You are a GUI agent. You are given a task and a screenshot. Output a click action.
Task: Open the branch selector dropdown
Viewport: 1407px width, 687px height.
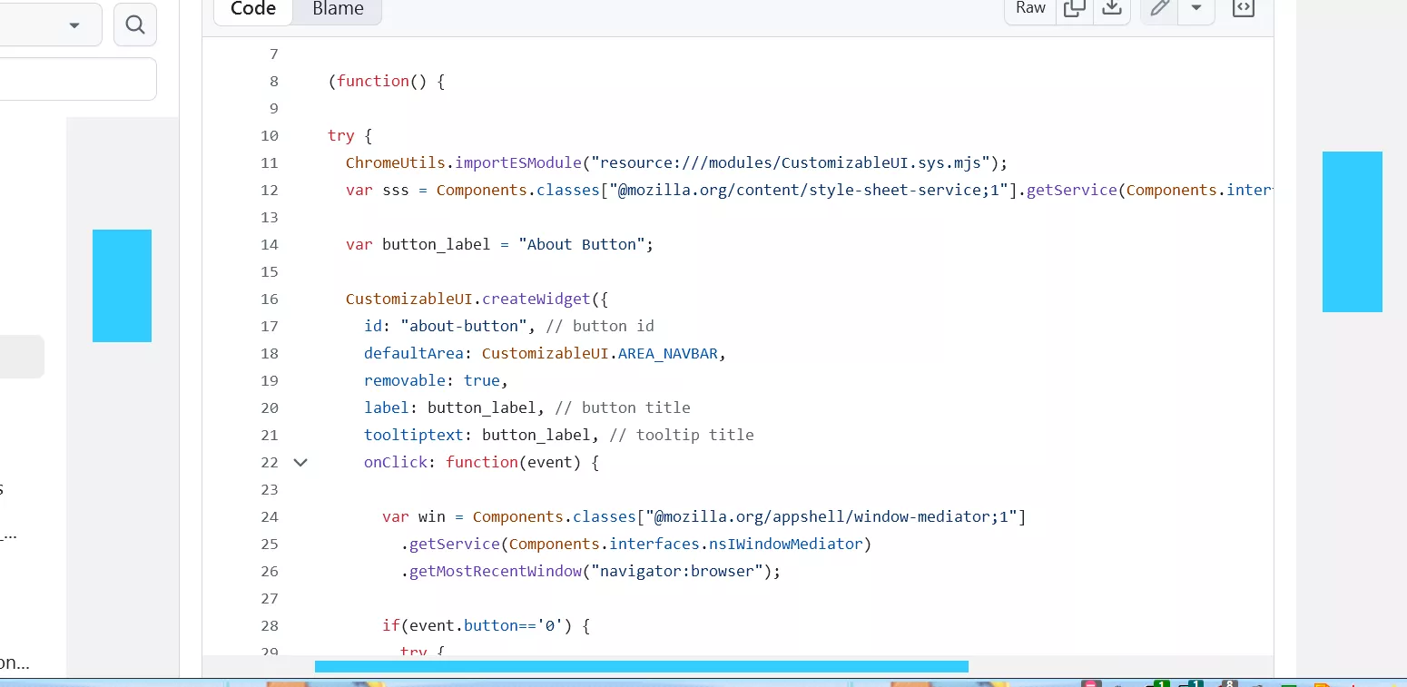pyautogui.click(x=50, y=25)
